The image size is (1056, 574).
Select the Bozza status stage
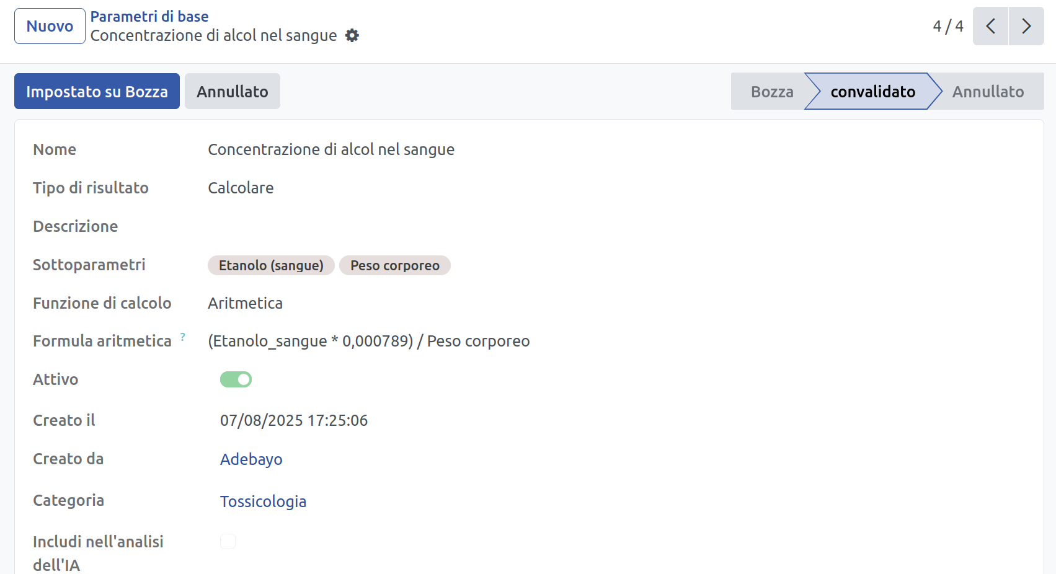771,92
